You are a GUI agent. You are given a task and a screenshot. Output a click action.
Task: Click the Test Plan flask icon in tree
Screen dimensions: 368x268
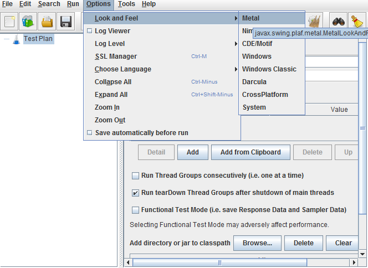pos(16,39)
